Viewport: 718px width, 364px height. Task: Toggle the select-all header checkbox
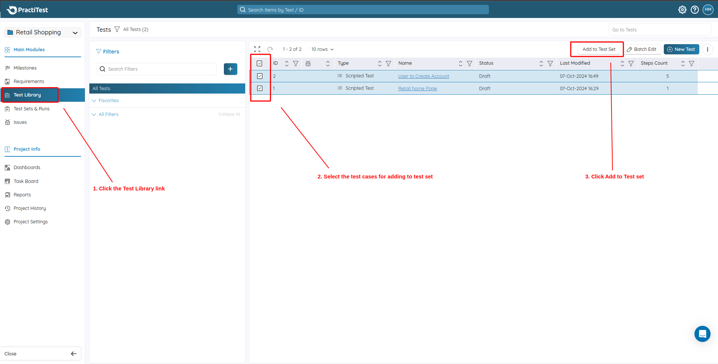(x=259, y=64)
